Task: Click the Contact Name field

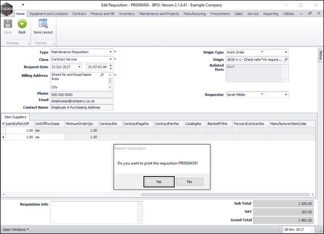Action: pos(82,107)
